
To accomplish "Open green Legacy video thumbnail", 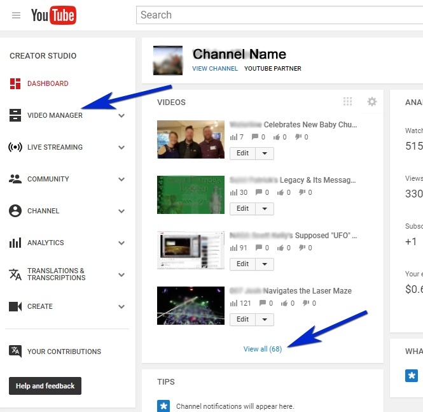I will (191, 195).
